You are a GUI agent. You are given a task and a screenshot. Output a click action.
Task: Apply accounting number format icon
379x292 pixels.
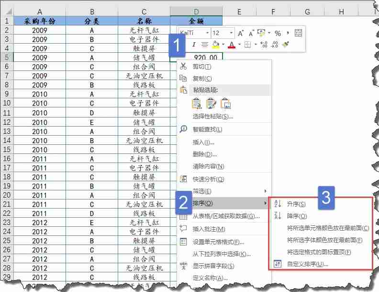[261, 33]
